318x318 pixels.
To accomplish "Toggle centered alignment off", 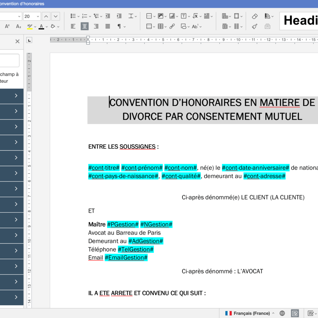I will tap(84, 26).
